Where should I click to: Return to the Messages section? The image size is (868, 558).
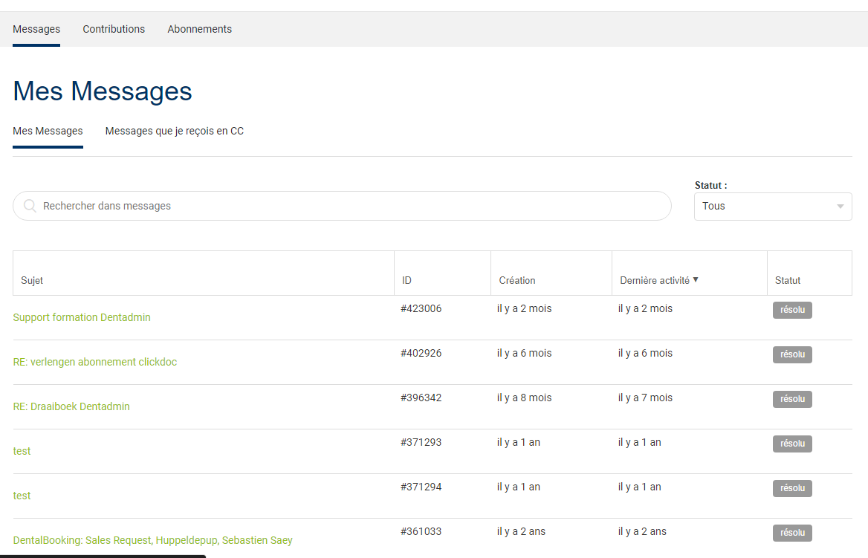point(36,29)
